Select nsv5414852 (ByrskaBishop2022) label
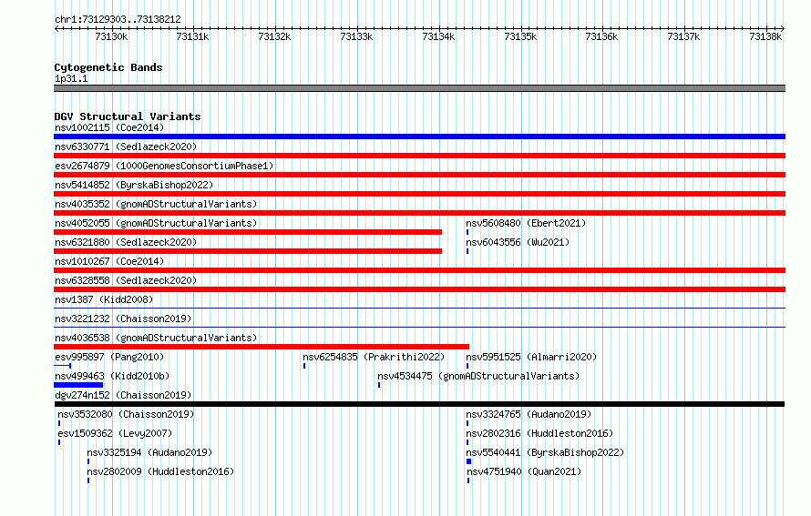The image size is (811, 516). (x=134, y=185)
